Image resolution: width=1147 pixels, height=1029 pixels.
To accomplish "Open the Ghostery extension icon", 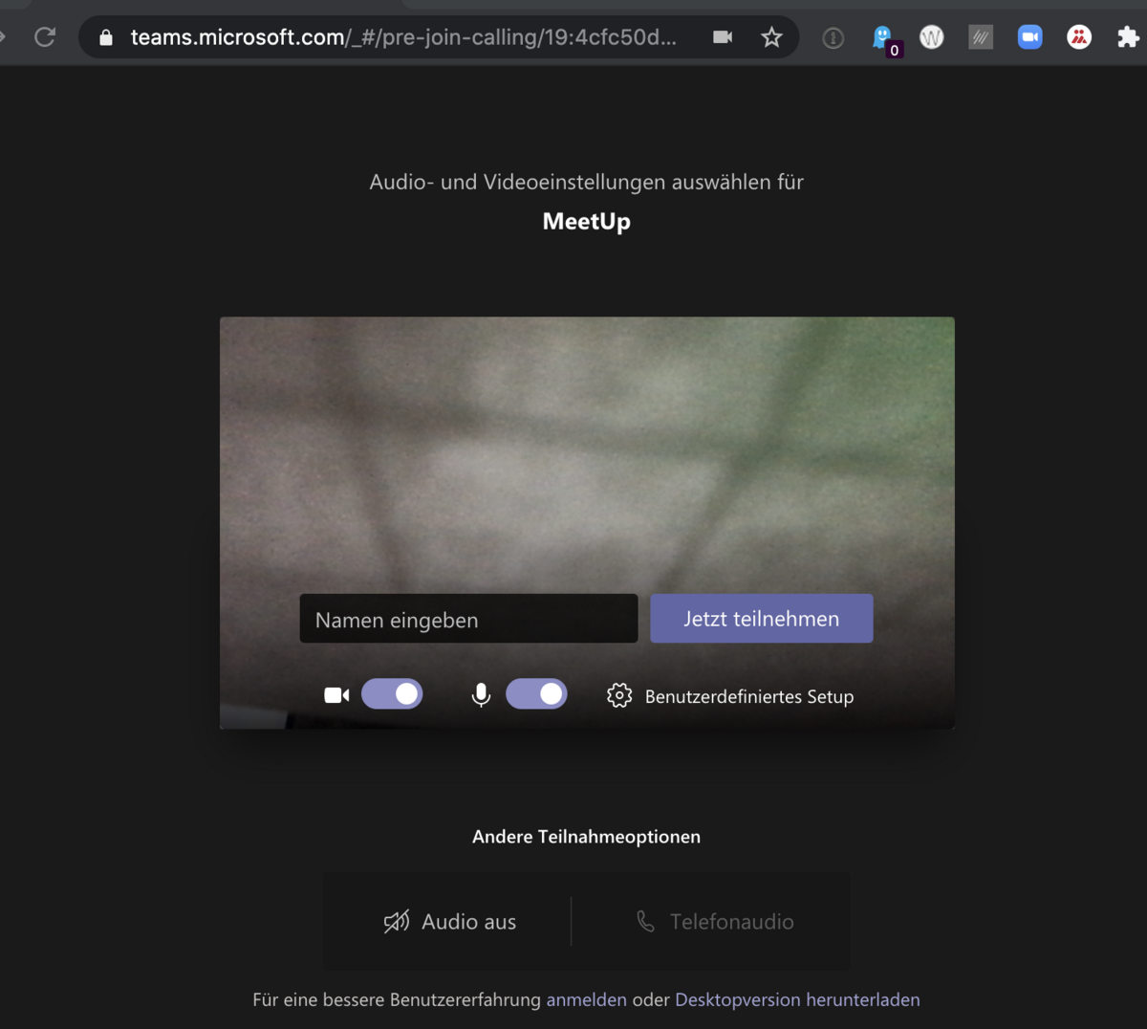I will tap(883, 38).
